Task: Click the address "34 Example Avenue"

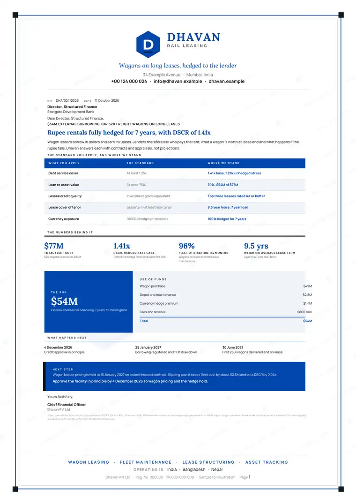Action: pos(162,75)
